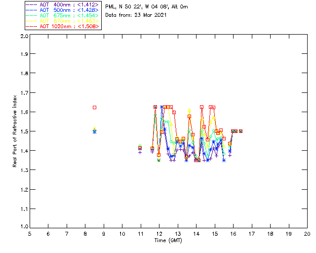316x253 pixels.
Task: Click the 20 tick on the time axis
Action: [307, 234]
